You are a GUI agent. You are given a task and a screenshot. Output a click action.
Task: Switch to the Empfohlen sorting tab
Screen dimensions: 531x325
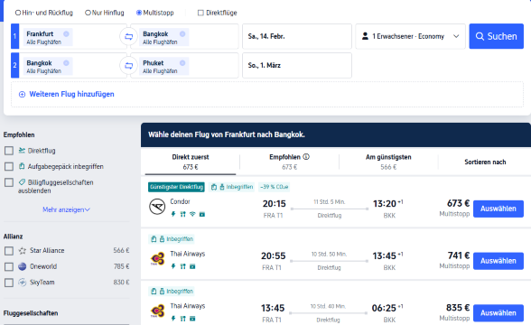289,162
